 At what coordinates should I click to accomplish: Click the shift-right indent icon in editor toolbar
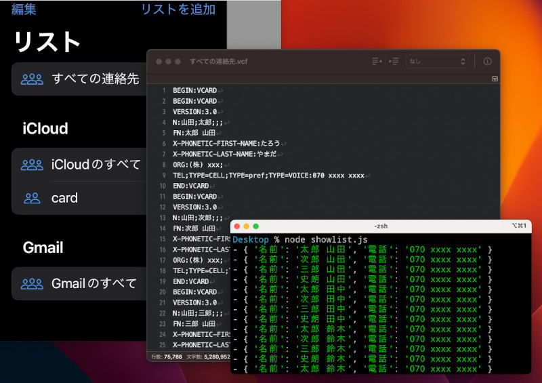click(394, 62)
